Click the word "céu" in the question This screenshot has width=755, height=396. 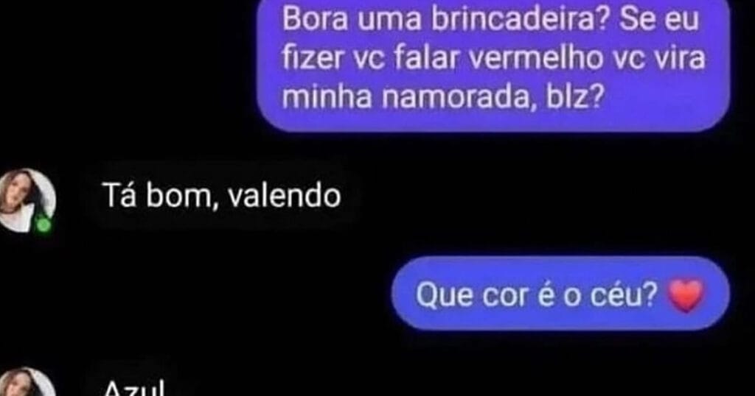pyautogui.click(x=624, y=294)
